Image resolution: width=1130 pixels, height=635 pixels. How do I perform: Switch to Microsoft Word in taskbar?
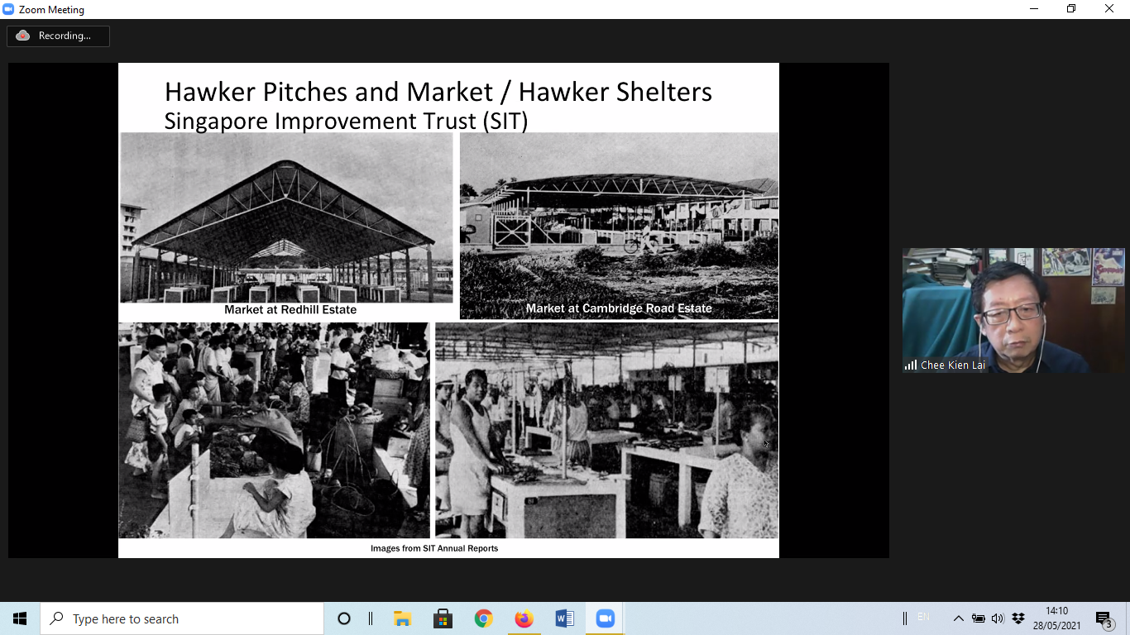pos(564,618)
